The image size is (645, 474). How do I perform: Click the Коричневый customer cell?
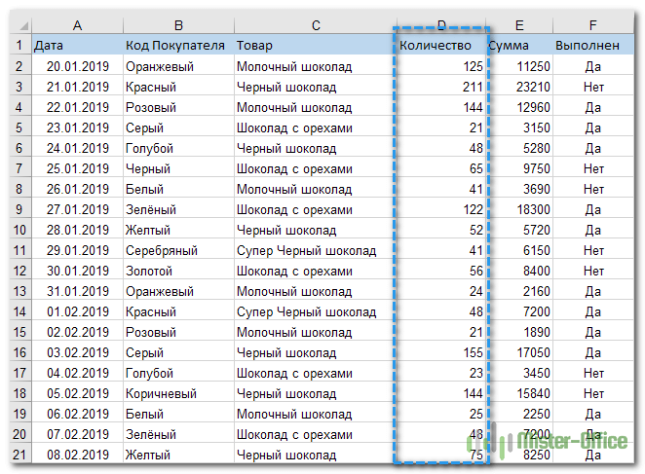178,393
